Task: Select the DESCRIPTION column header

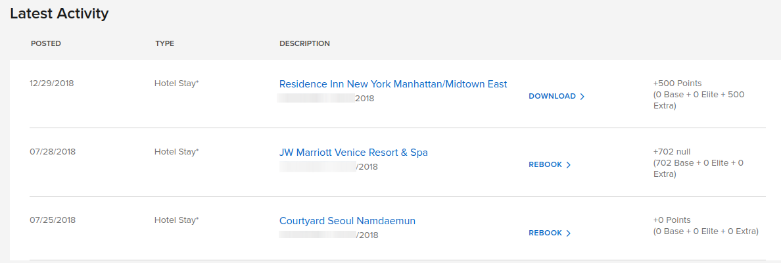Action: tap(304, 44)
